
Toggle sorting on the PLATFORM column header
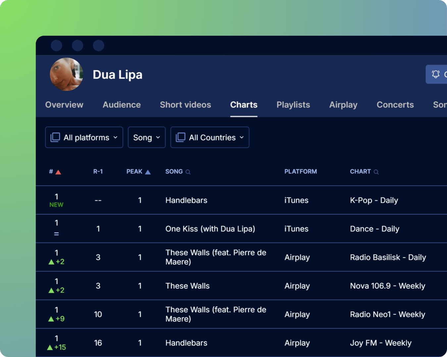[x=300, y=172]
